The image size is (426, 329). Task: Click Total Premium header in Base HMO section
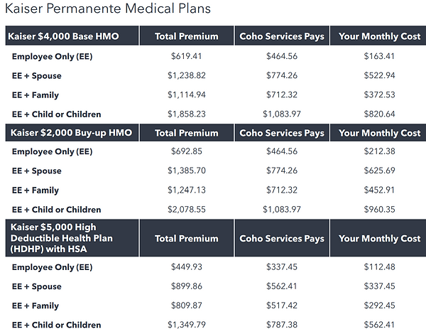[x=186, y=36]
